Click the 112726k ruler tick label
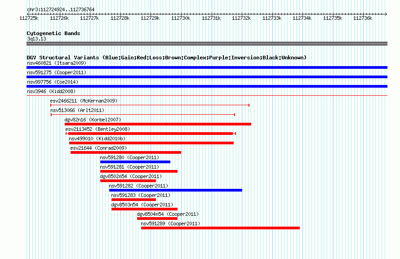This screenshot has height=259, width=400. pos(59,18)
